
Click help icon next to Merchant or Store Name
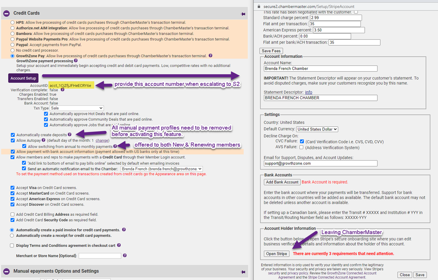[x=125, y=255]
